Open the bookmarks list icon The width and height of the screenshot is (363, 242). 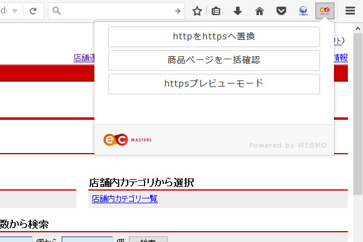(216, 11)
